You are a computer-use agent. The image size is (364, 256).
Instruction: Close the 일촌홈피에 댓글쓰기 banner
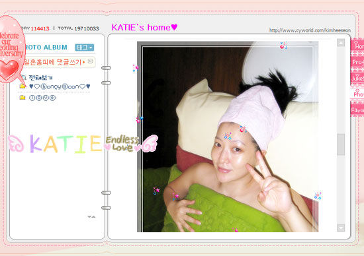coord(90,61)
